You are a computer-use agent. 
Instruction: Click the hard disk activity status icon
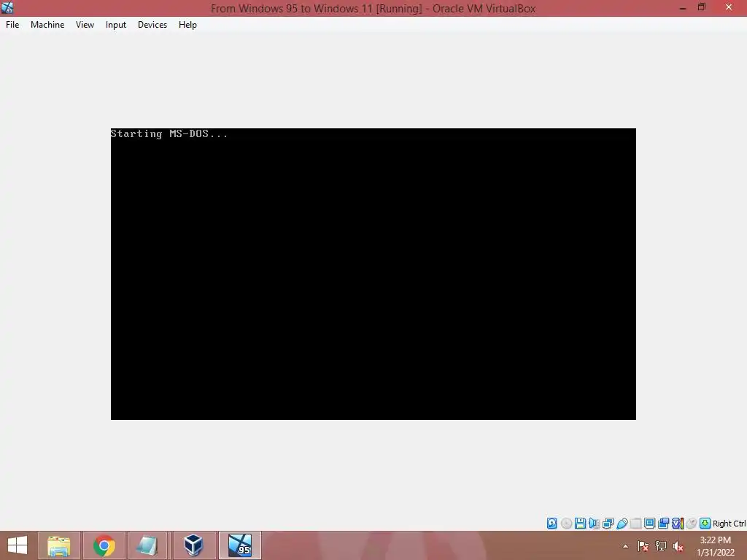(551, 524)
